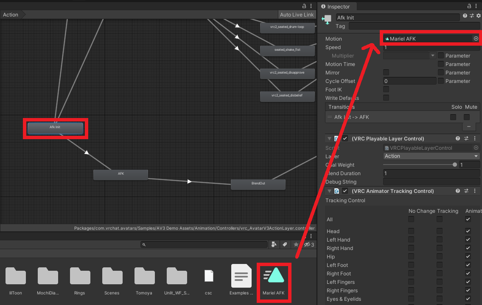Screen dimensions: 482x305
Task: Toggle the Foot IK checkbox
Action: pos(386,89)
